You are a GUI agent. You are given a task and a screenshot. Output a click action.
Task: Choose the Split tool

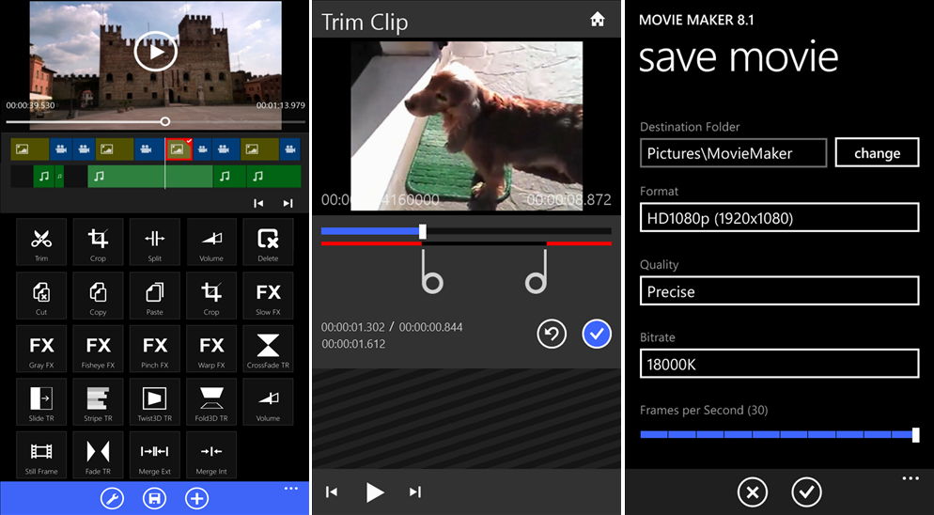point(155,242)
